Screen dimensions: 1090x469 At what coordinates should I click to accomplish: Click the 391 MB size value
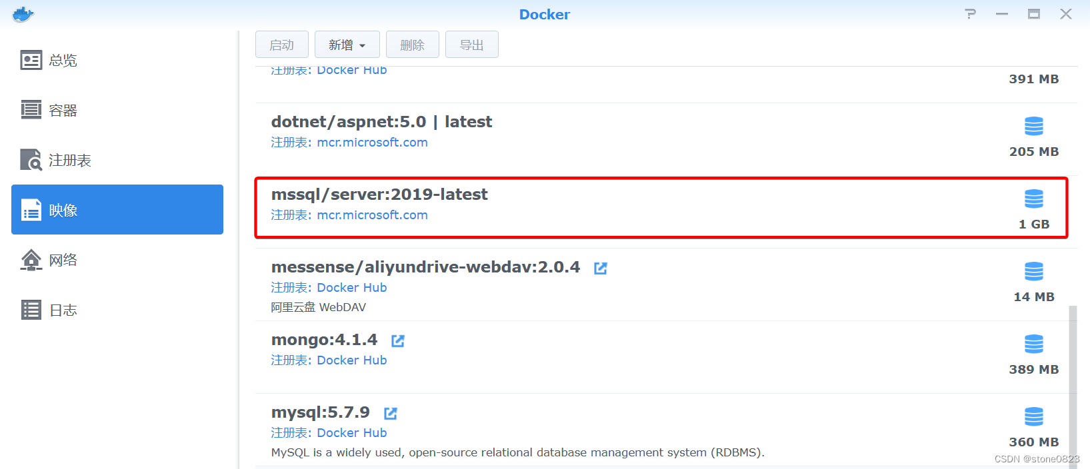pyautogui.click(x=1034, y=79)
